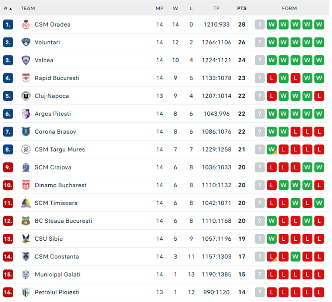Click CSM Constanta's most recent loss badge
This screenshot has height=302, width=332.
272,257
